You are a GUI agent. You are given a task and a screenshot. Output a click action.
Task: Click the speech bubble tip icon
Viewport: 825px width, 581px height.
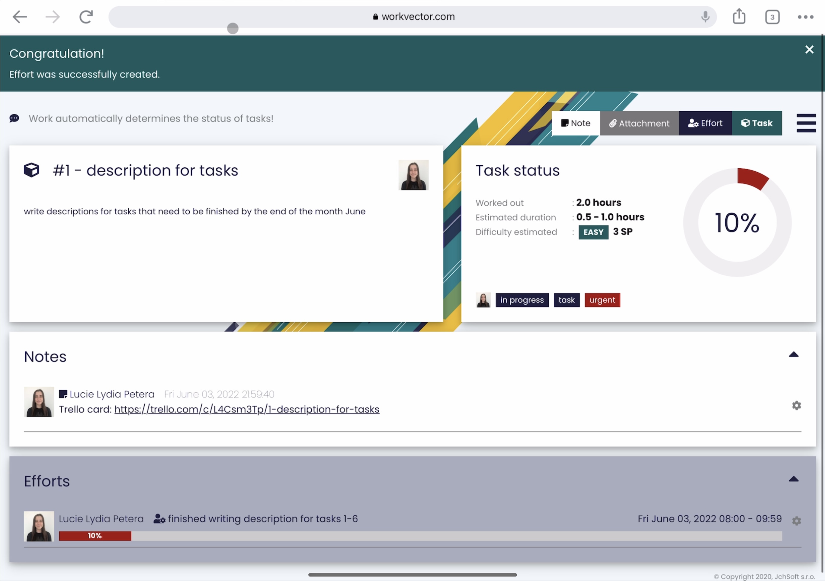pyautogui.click(x=14, y=118)
